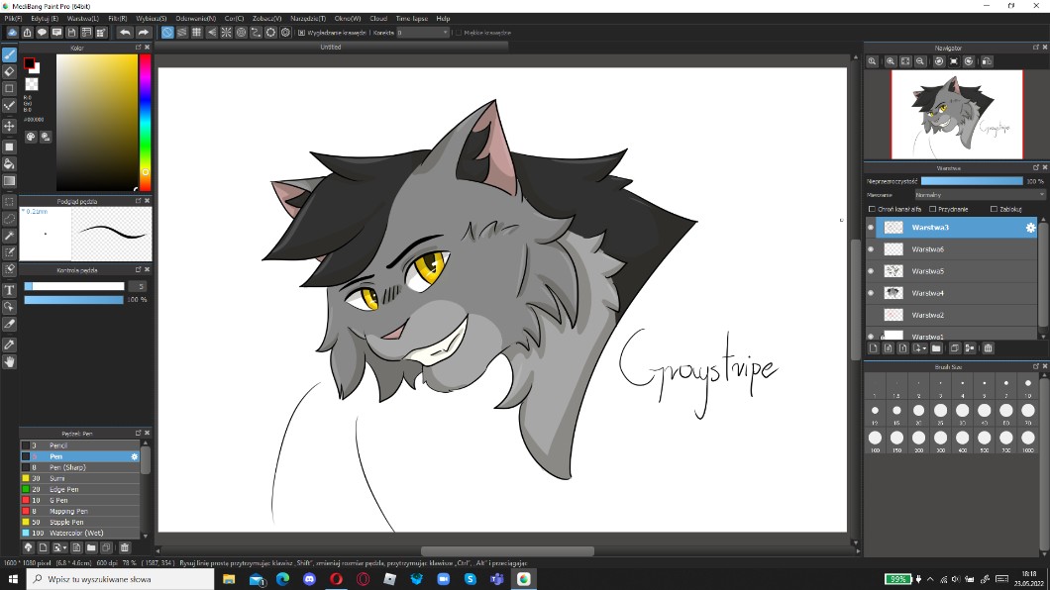Open the Filtr(R) menu
This screenshot has width=1050, height=590.
click(x=117, y=18)
